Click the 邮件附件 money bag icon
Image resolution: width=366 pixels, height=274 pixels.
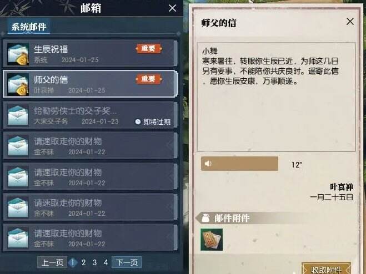pyautogui.click(x=205, y=218)
